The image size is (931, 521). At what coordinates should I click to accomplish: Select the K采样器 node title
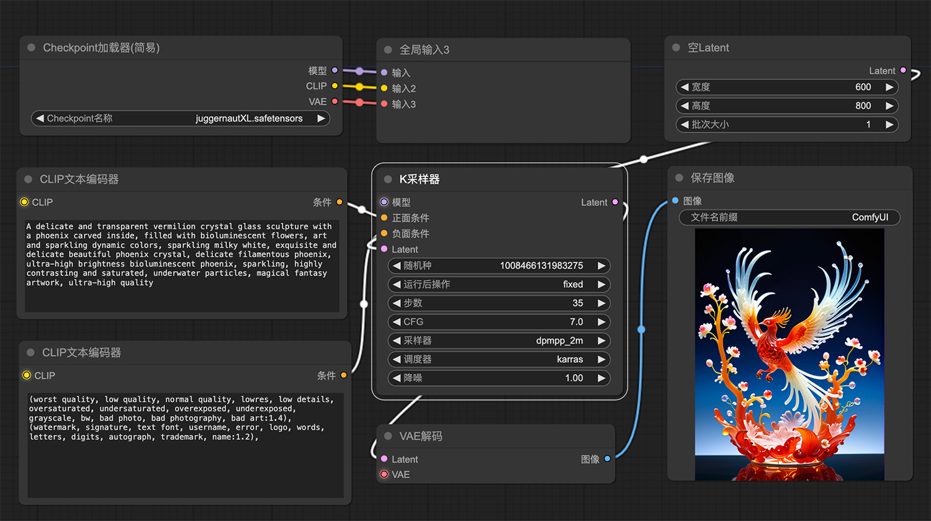click(x=420, y=179)
